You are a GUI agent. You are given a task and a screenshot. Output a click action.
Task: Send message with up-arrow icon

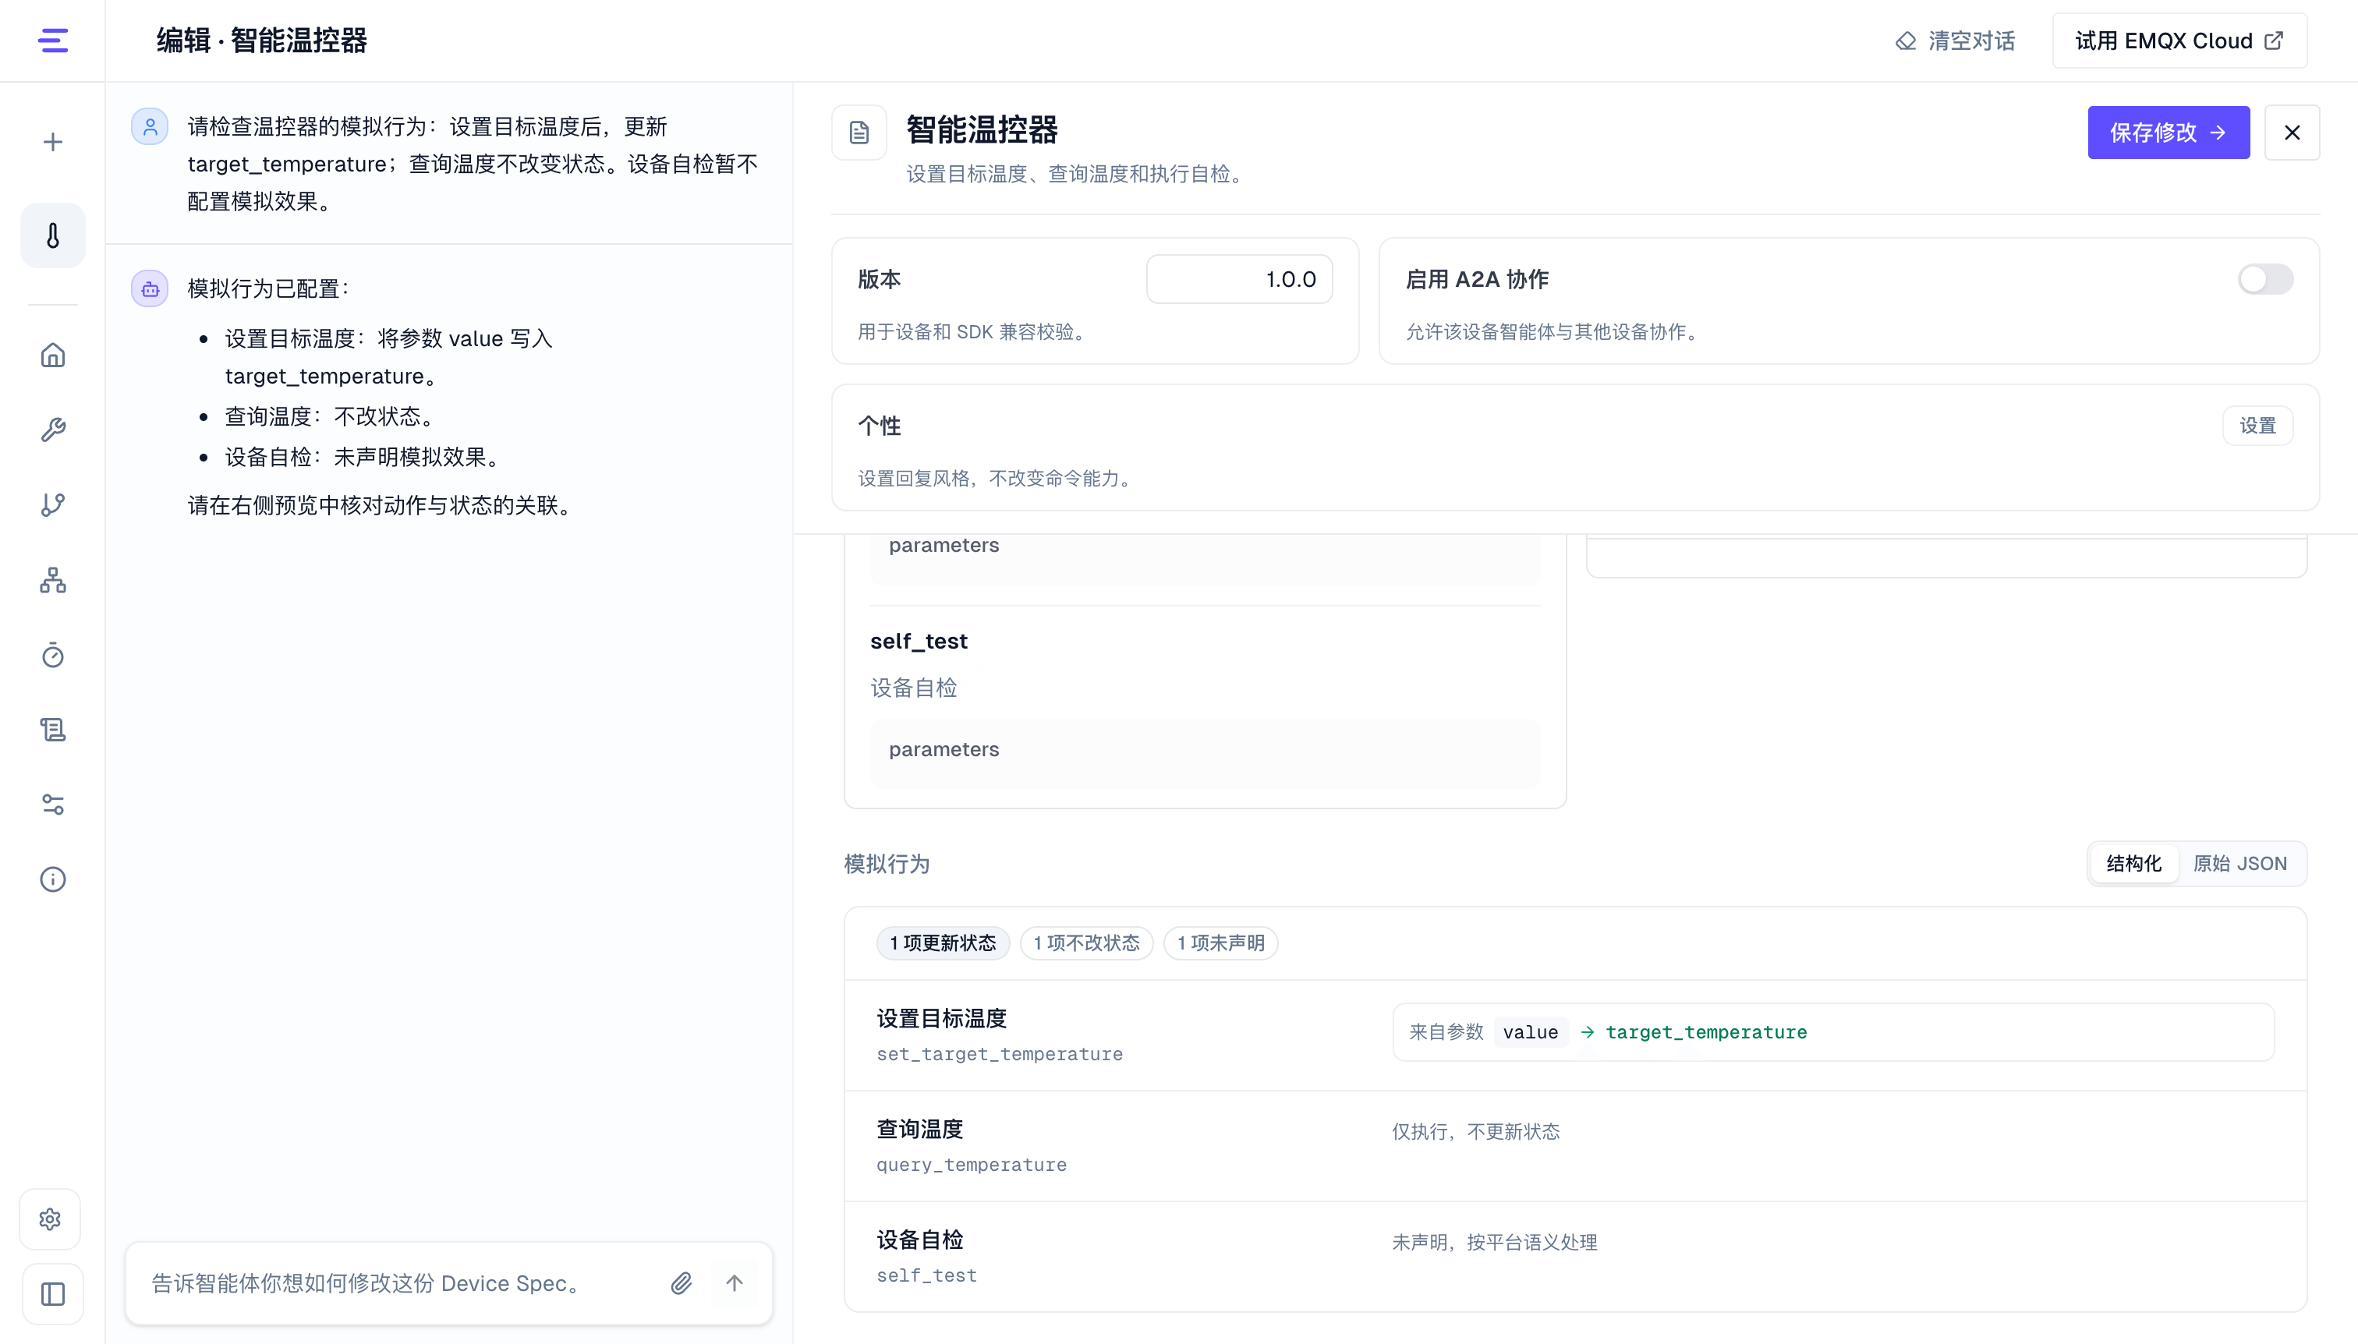coord(734,1283)
